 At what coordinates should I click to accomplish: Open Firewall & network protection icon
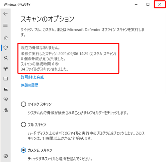tap(6, 68)
